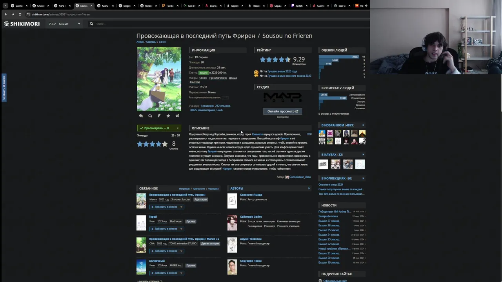Open Вышел 27 эпизод news link
This screenshot has height=282, width=502.
coord(329,221)
